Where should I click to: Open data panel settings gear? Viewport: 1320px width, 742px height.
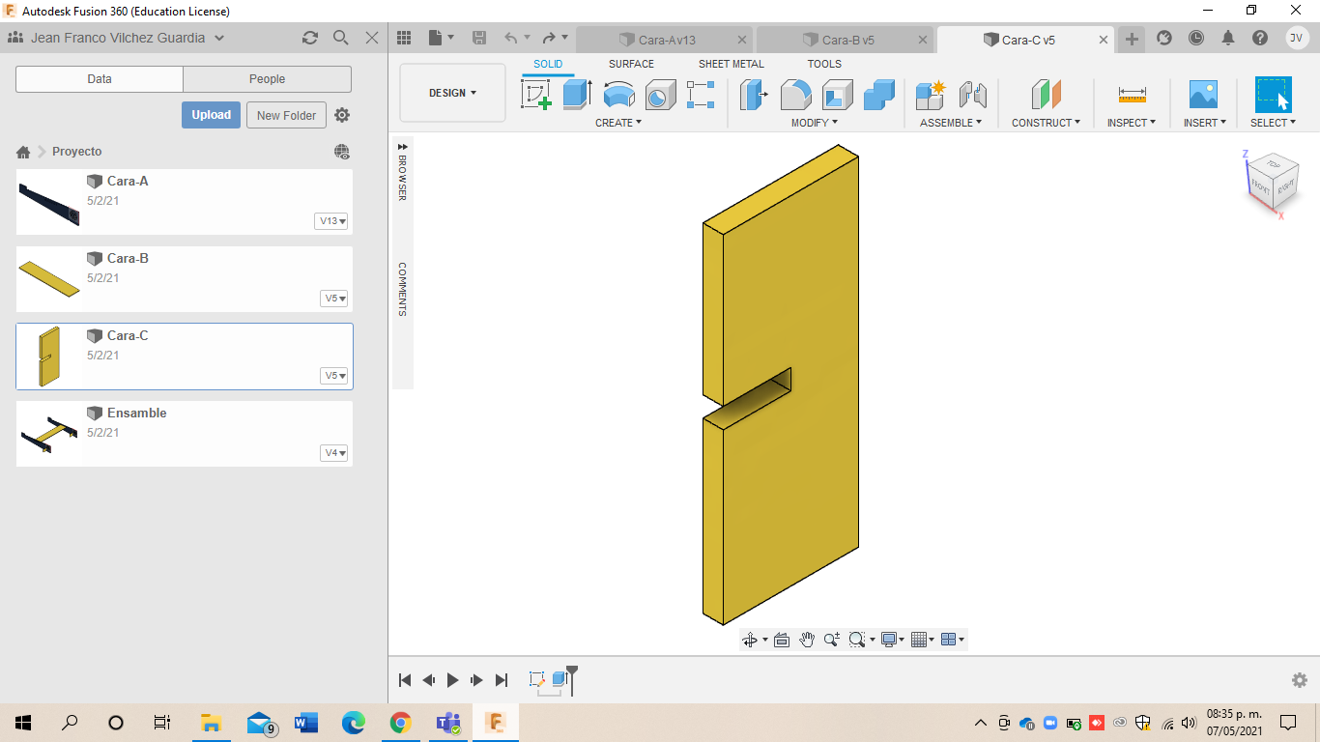(x=342, y=115)
